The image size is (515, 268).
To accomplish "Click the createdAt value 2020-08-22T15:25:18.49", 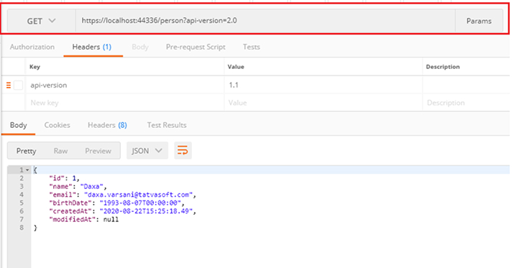I will (x=146, y=211).
